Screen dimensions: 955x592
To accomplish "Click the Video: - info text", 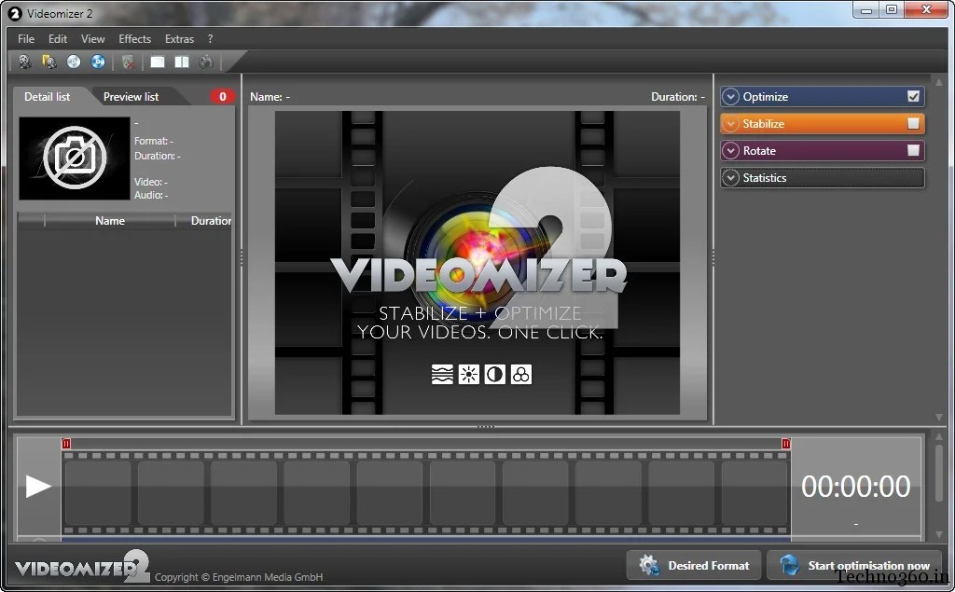I will (x=150, y=182).
